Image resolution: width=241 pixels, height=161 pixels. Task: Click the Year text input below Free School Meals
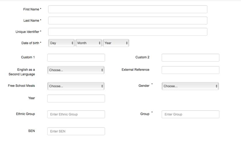pos(76,98)
